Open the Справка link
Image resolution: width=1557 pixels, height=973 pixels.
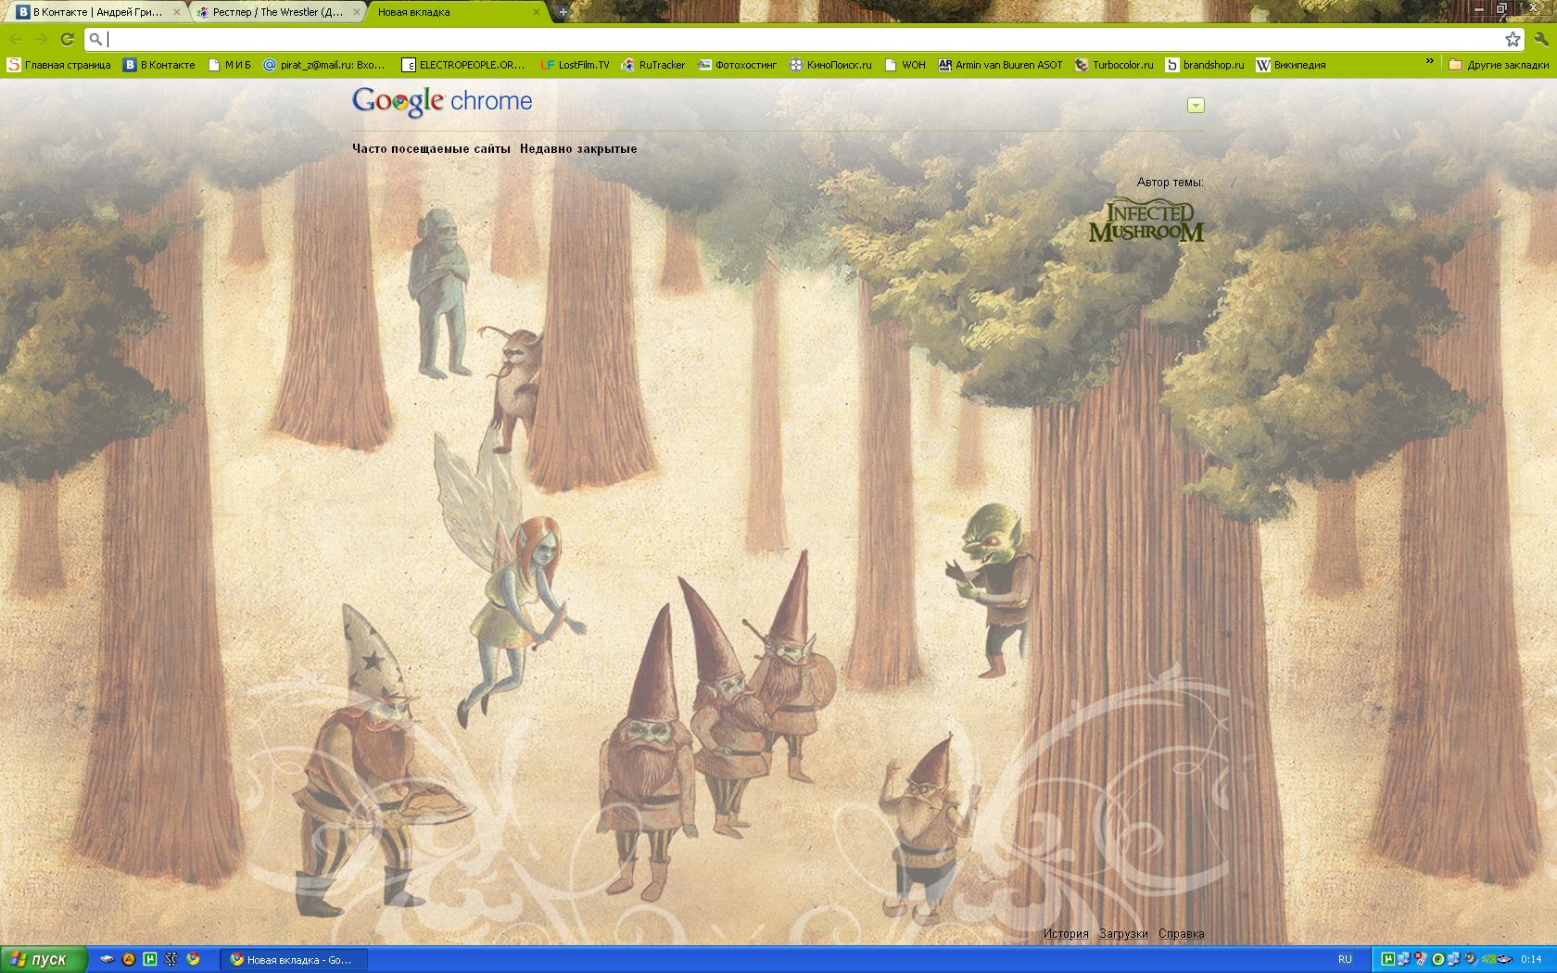(1182, 933)
